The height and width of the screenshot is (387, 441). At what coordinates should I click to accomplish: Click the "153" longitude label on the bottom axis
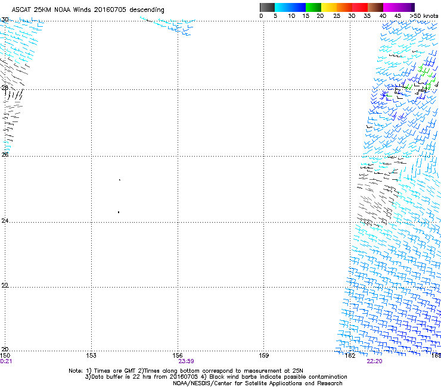pos(91,355)
